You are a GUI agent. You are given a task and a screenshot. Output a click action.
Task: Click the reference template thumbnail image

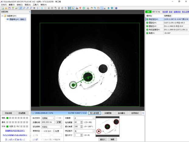click(108, 126)
